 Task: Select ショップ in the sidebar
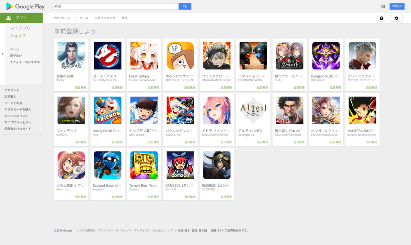[18, 36]
